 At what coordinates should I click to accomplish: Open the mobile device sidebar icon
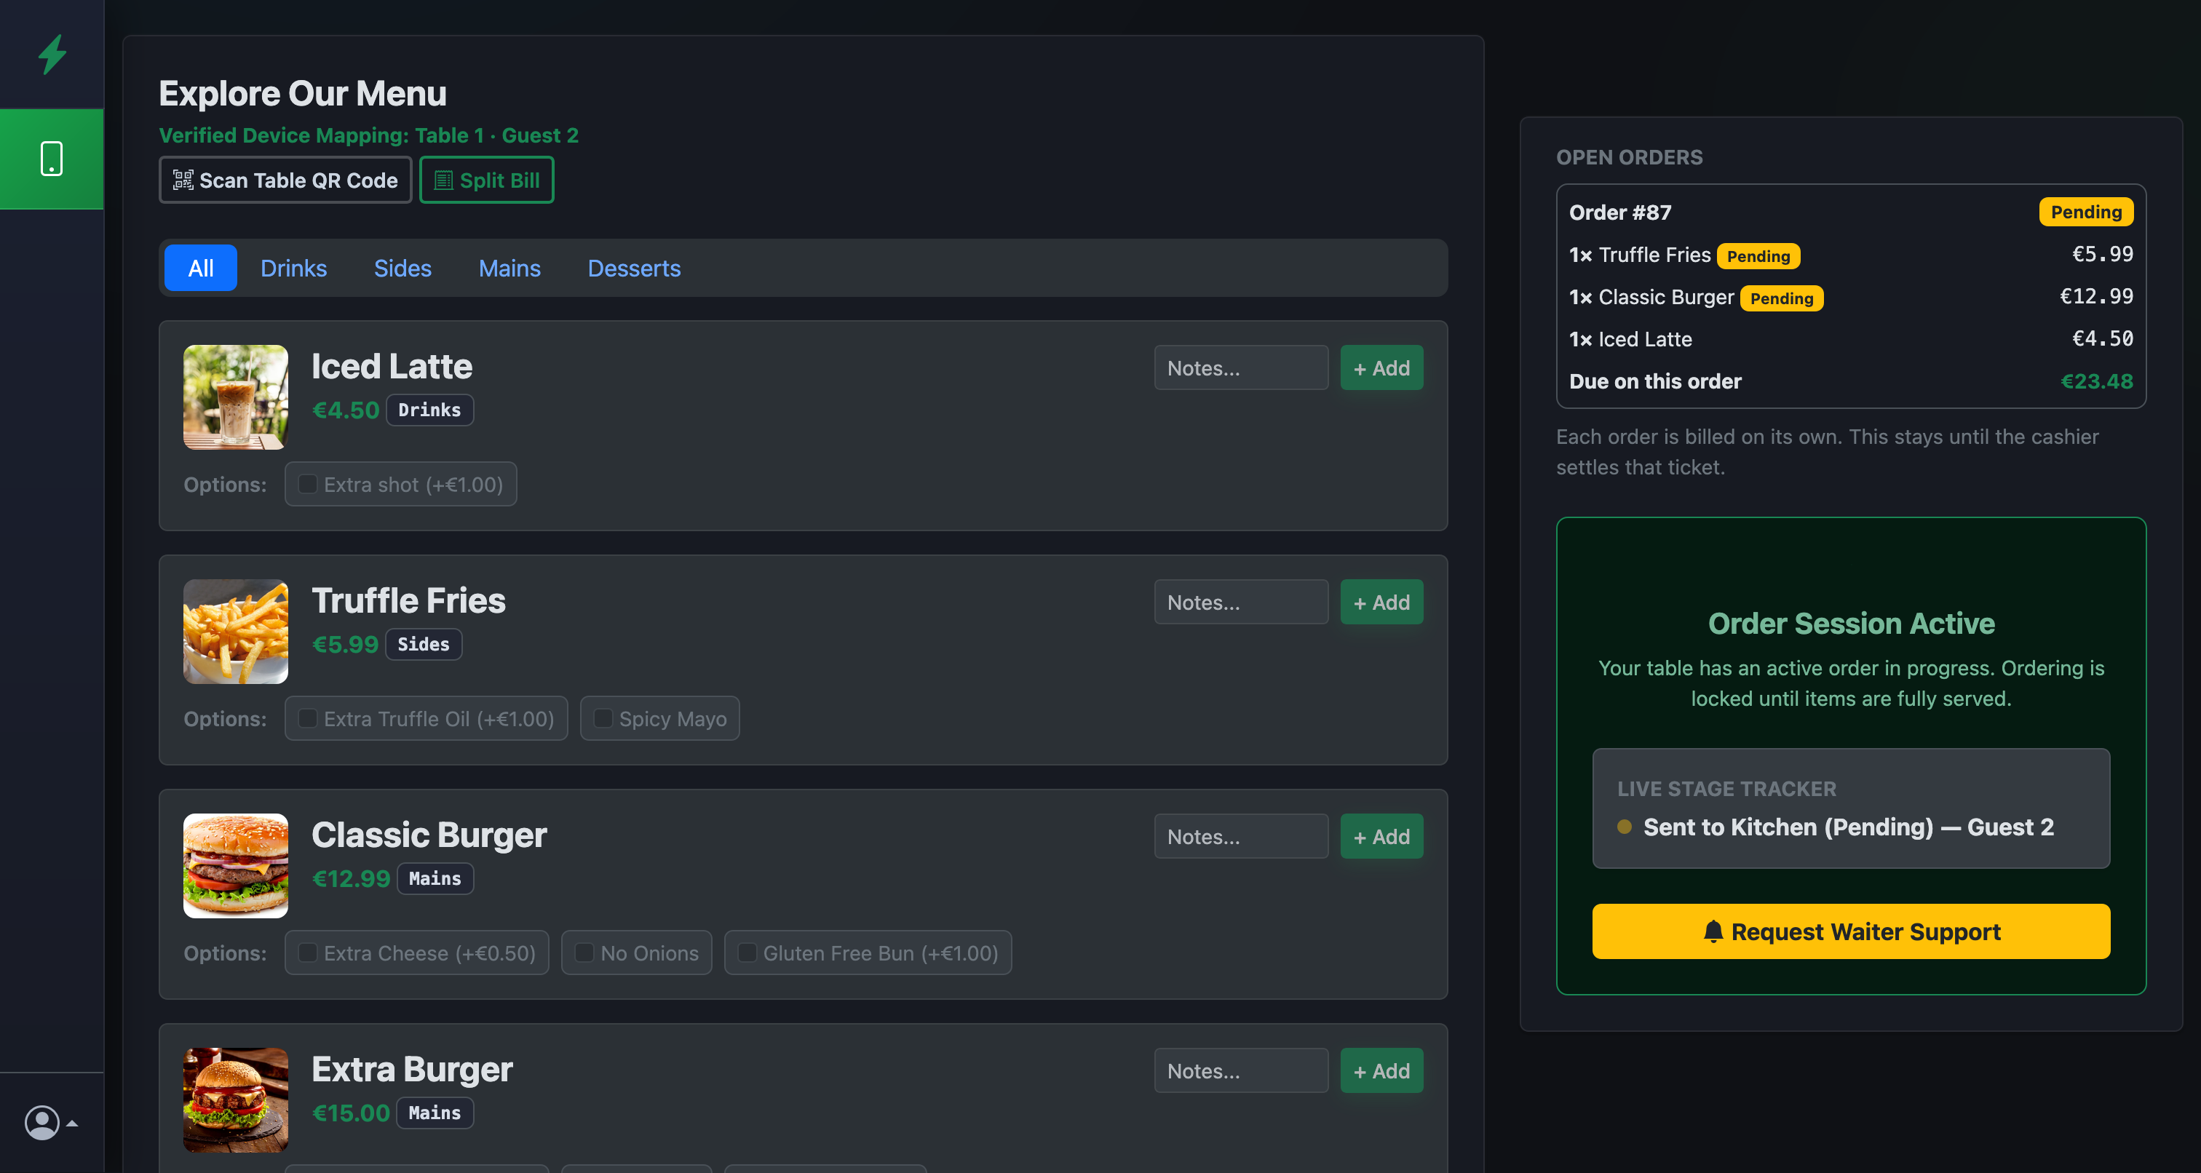(x=52, y=159)
